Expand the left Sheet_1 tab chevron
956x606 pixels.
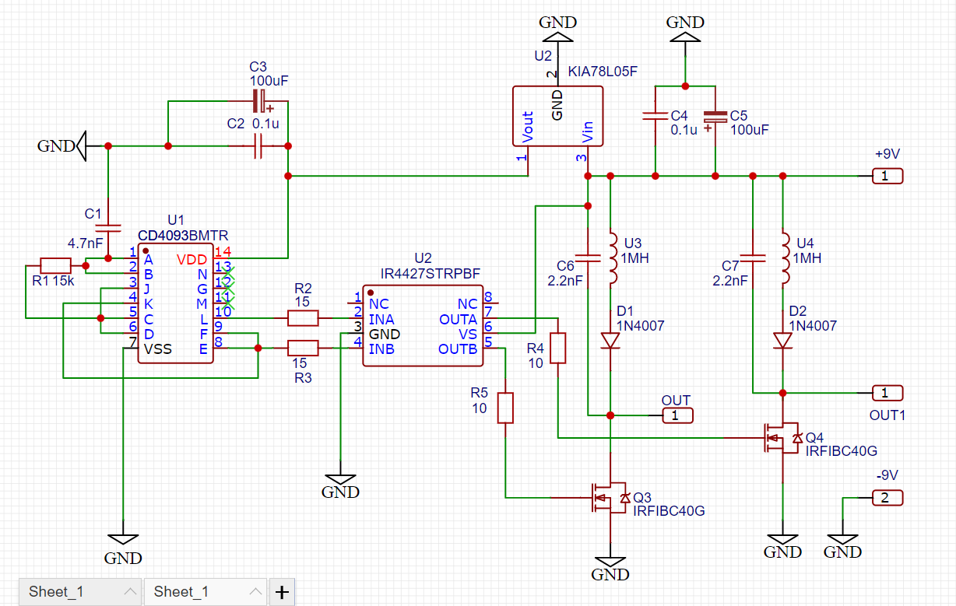click(129, 592)
